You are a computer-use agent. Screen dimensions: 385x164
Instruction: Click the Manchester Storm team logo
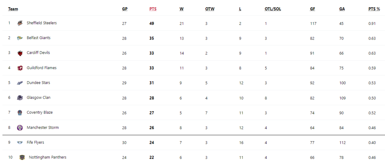20,128
